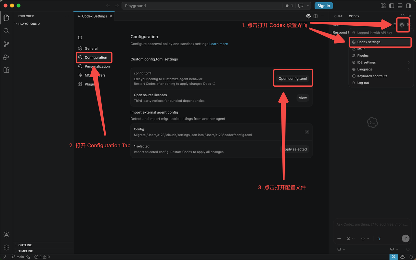Maximize the Codex side panel
Image resolution: width=416 pixels, height=260 pixels.
tap(403, 16)
